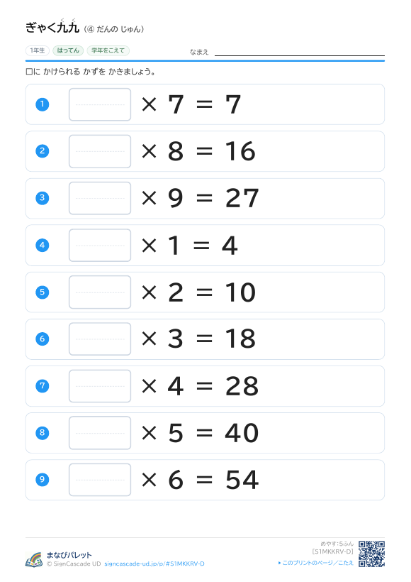Click the answer box for × 4 = 28
411x582 pixels.
click(100, 386)
